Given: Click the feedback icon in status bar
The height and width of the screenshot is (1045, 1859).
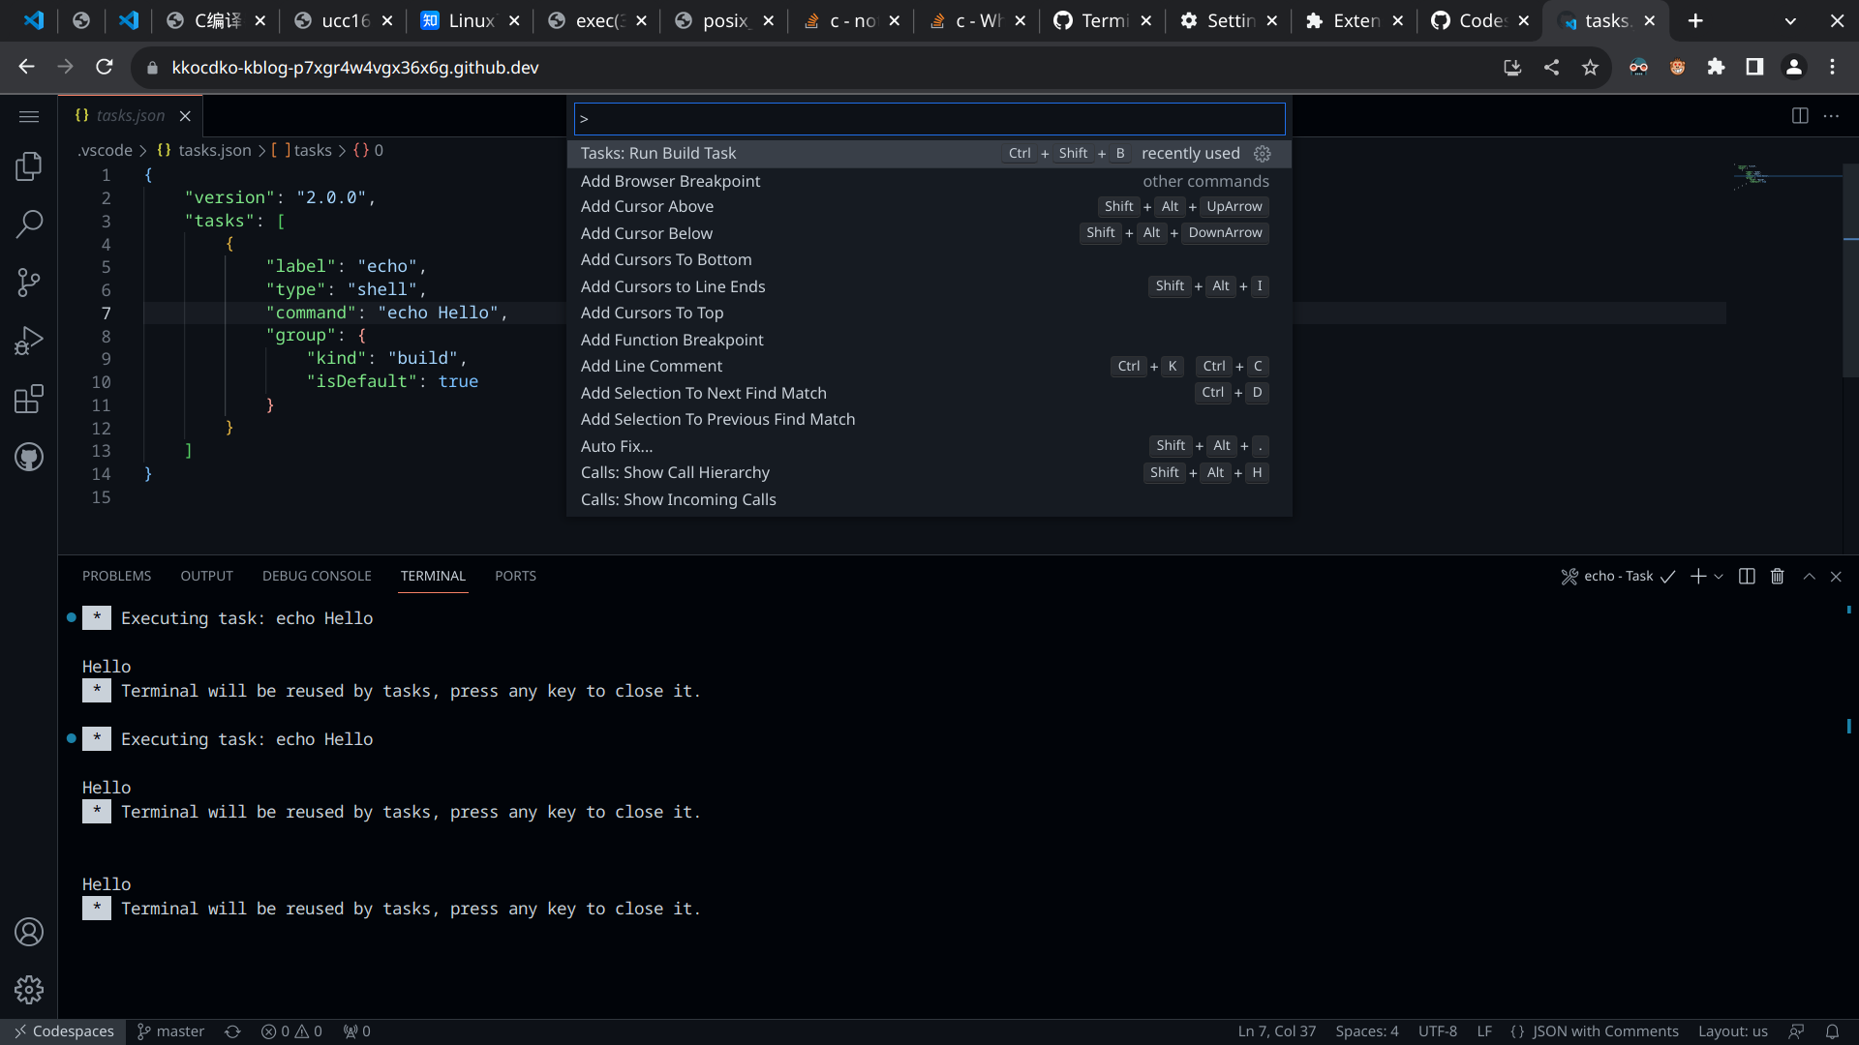Looking at the screenshot, I should 1797,1031.
